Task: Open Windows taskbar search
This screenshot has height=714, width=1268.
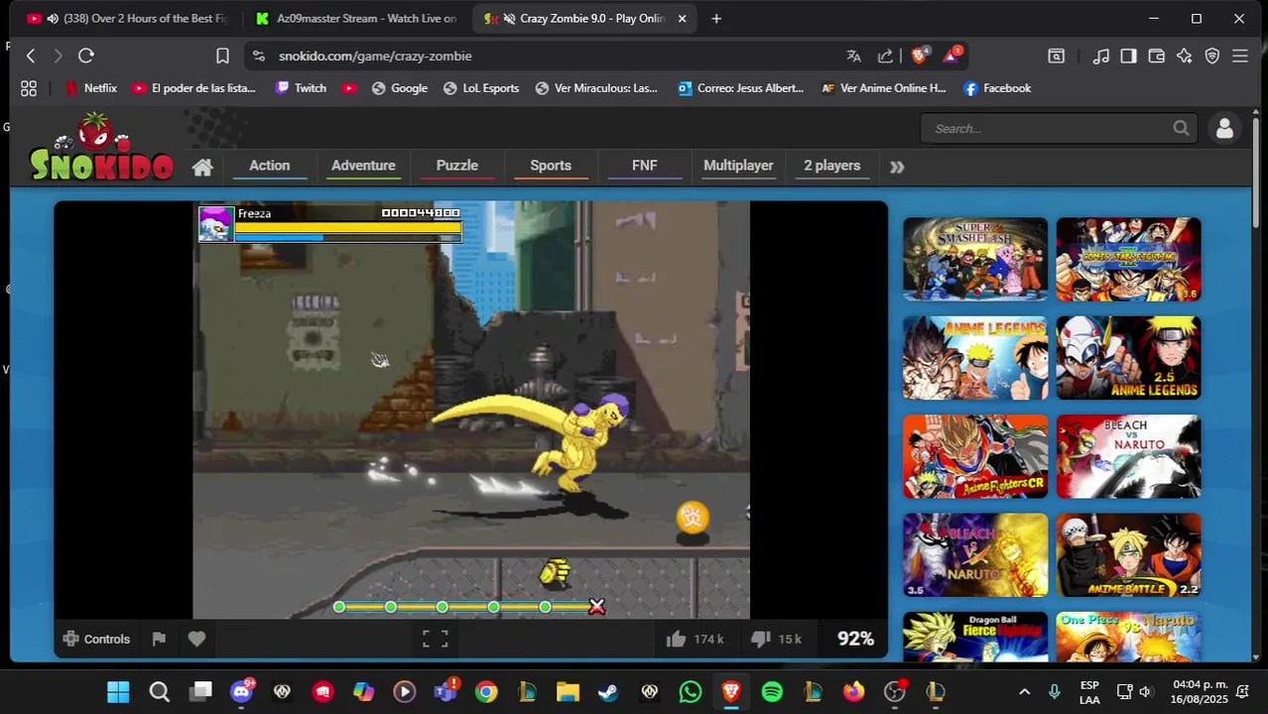Action: pos(159,691)
